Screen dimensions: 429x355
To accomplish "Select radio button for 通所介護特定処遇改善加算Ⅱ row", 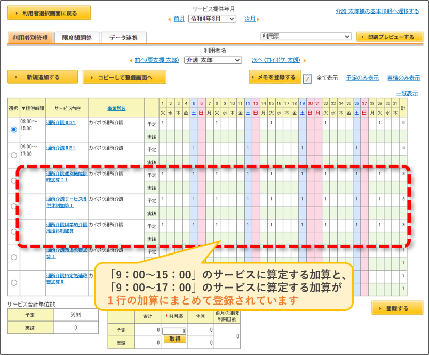I will coord(13,283).
